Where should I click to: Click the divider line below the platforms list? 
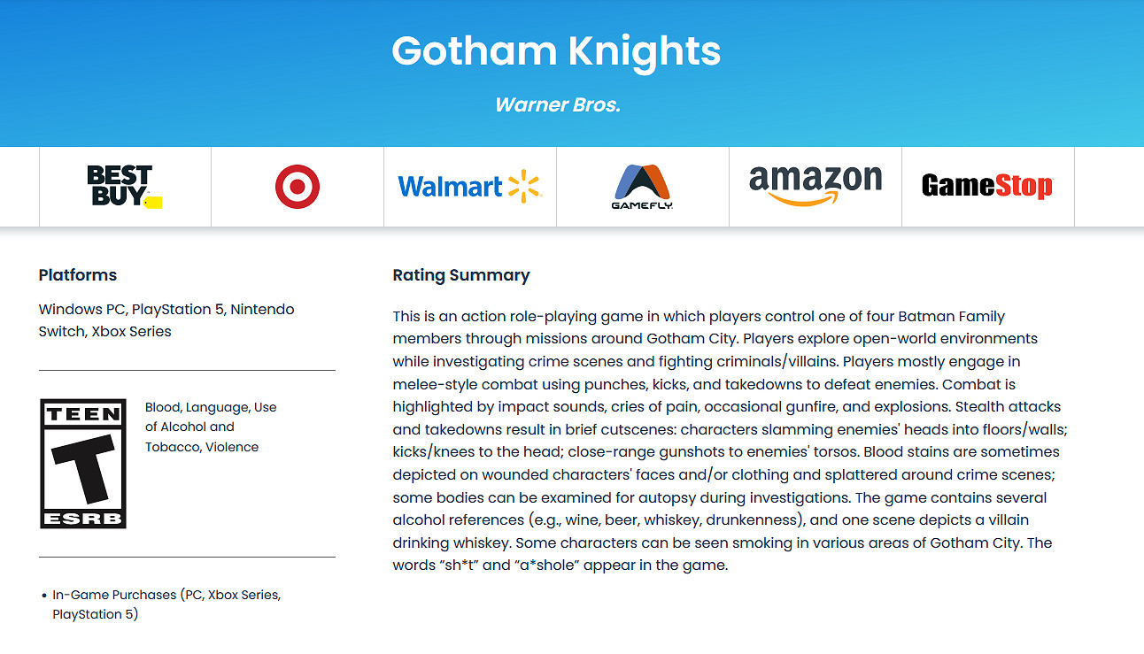click(x=187, y=370)
